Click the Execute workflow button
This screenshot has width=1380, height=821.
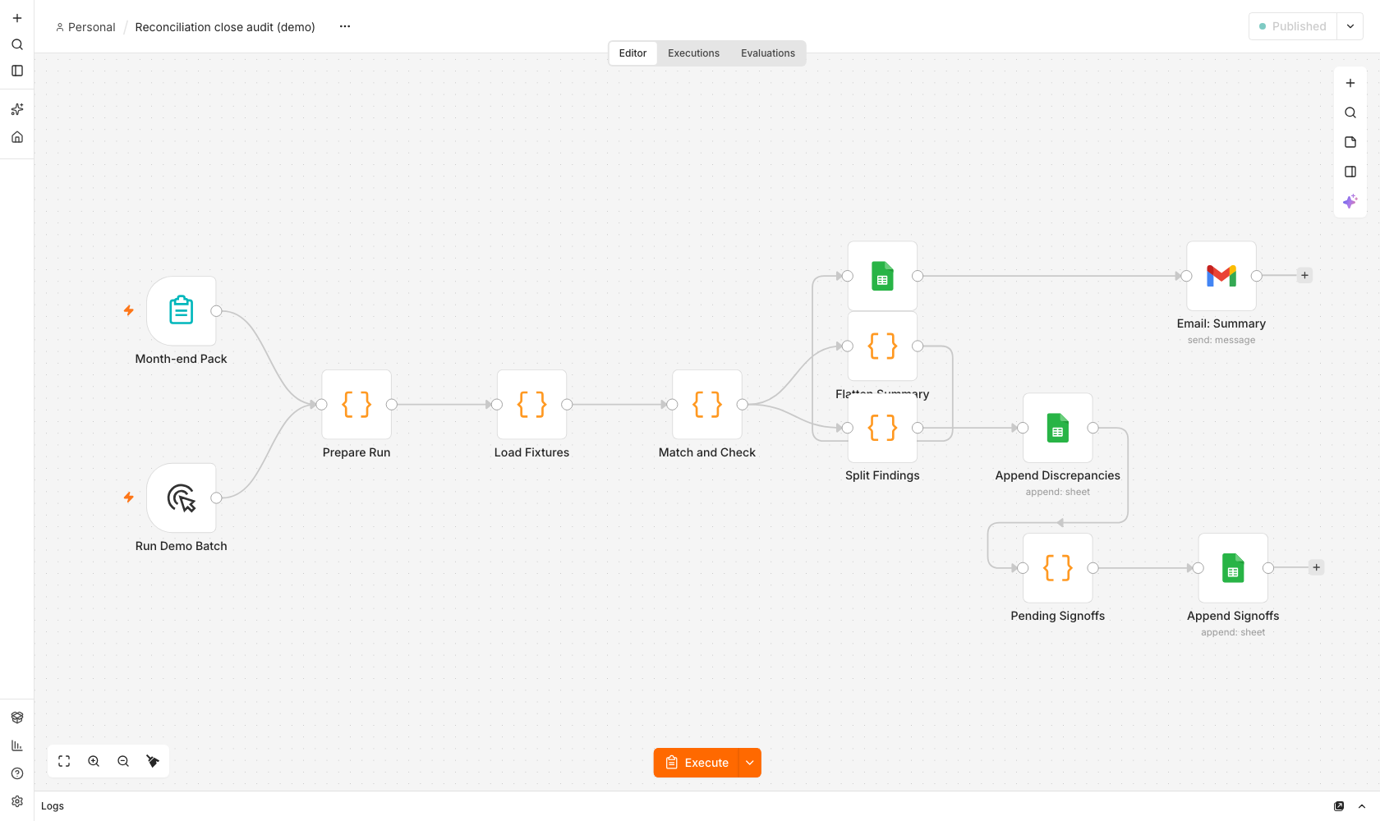(x=697, y=763)
